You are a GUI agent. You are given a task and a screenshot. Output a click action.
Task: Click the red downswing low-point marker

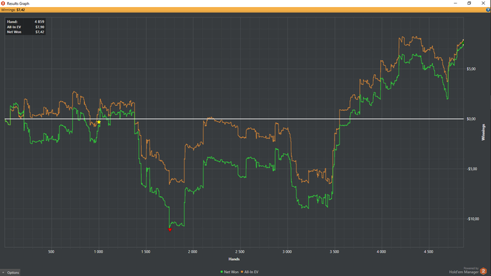click(x=170, y=230)
